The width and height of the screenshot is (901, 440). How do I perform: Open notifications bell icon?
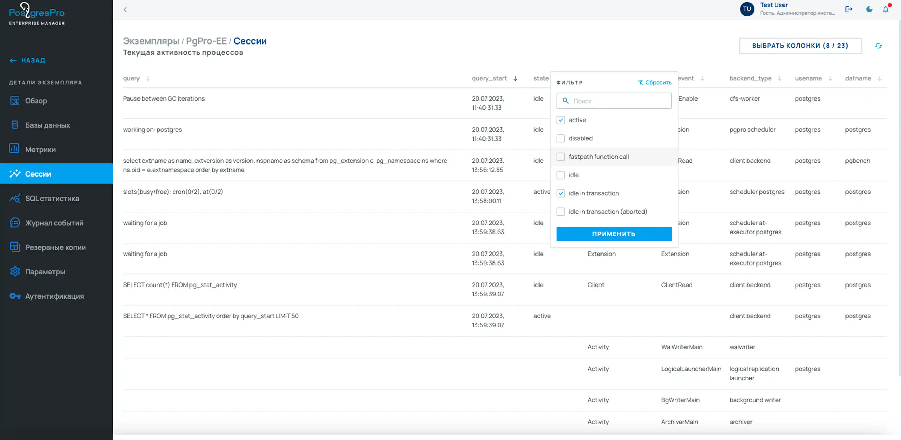coord(885,9)
